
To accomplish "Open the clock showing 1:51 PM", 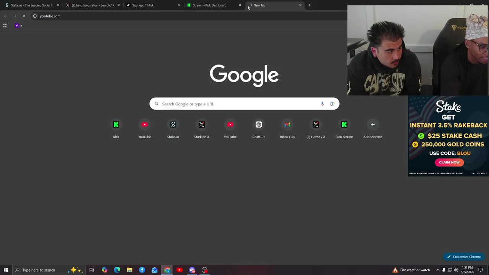I will click(x=467, y=270).
